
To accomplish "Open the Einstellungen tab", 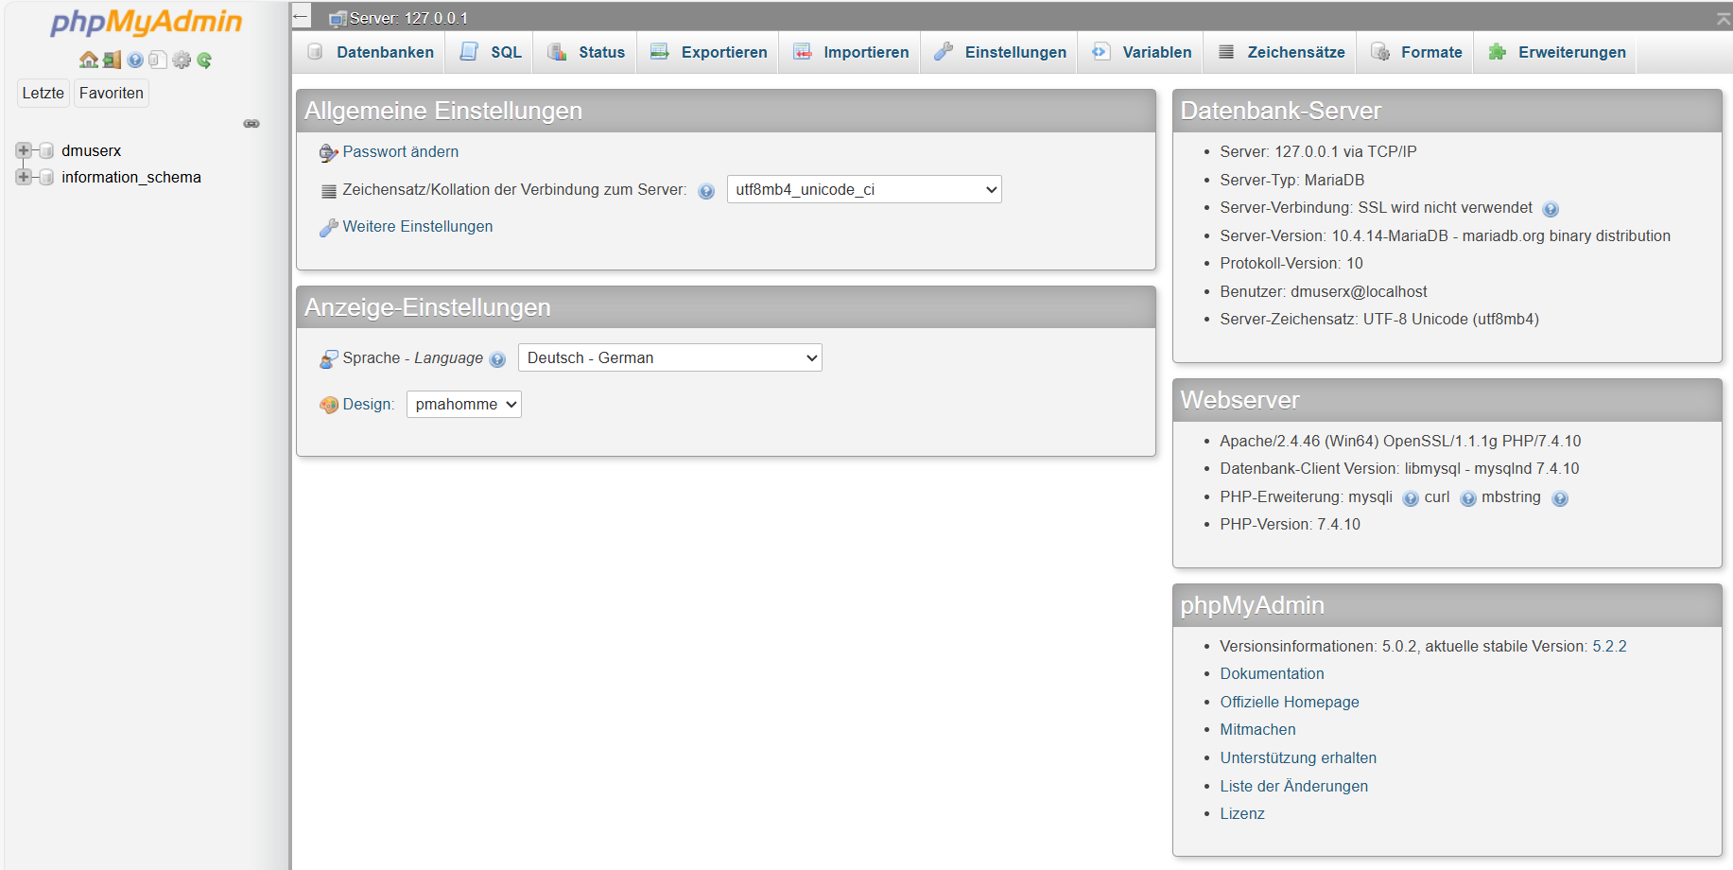I will click(x=1000, y=52).
